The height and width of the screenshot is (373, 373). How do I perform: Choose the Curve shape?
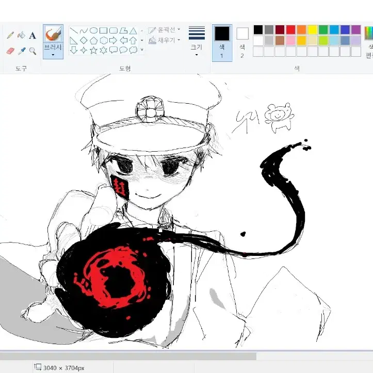click(84, 30)
